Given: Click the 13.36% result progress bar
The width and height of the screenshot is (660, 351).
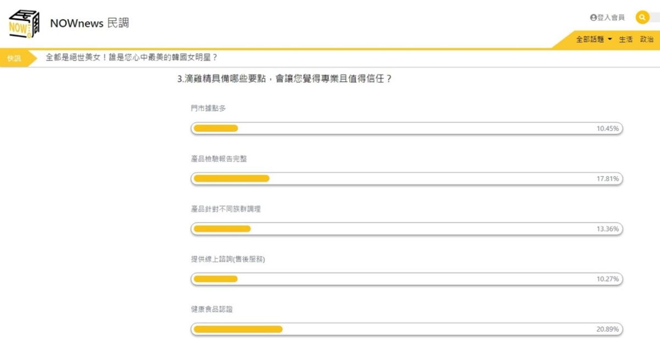Looking at the screenshot, I should click(x=406, y=229).
